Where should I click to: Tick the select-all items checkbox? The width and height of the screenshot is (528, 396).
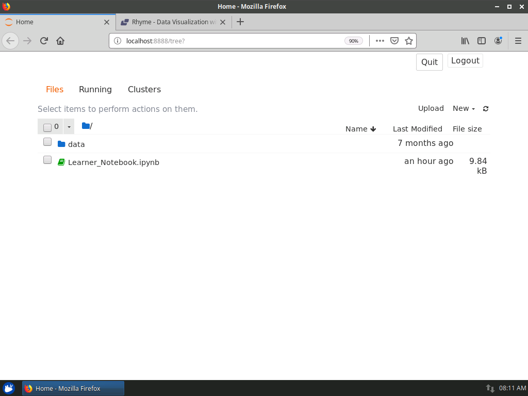click(47, 127)
